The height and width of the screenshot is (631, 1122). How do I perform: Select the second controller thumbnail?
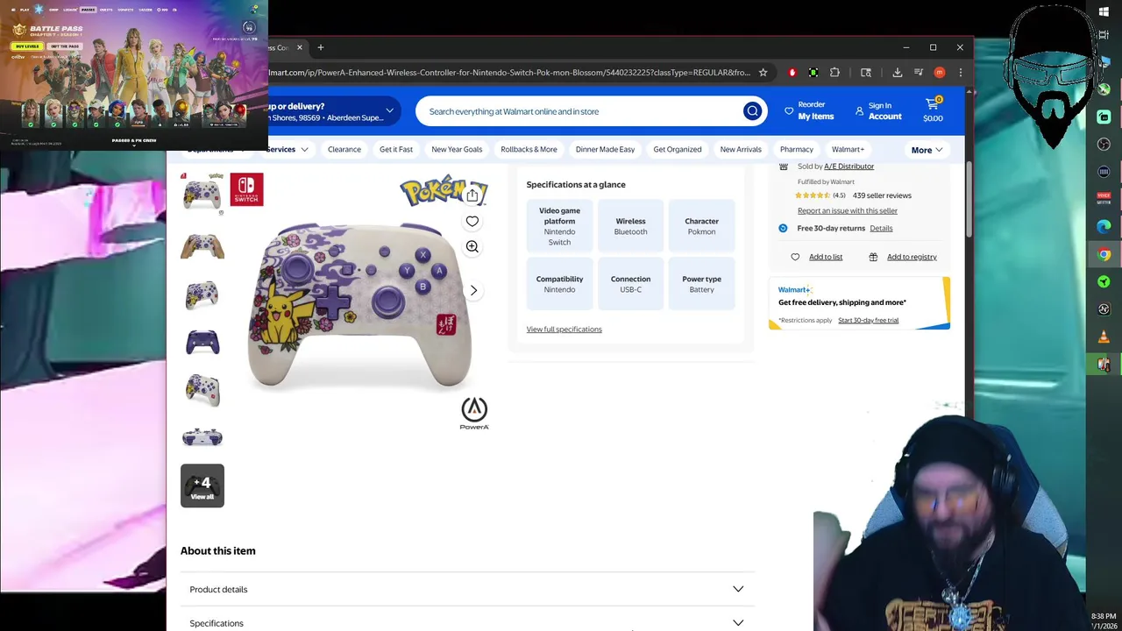pos(202,246)
